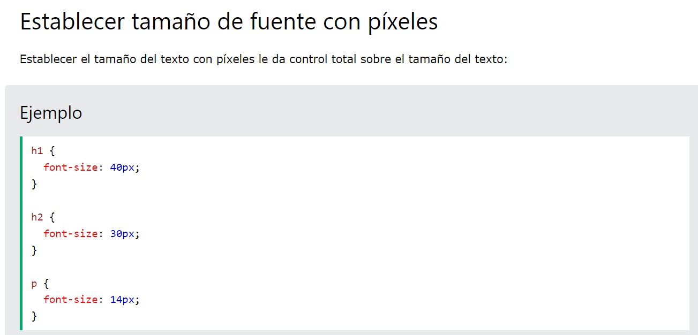Click the closing brace of the h2 rule
698x335 pixels.
point(35,250)
